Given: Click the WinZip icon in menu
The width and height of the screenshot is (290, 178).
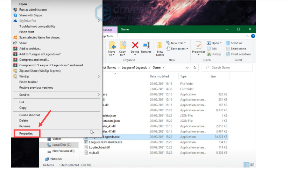Looking at the screenshot, I should coord(15,76).
